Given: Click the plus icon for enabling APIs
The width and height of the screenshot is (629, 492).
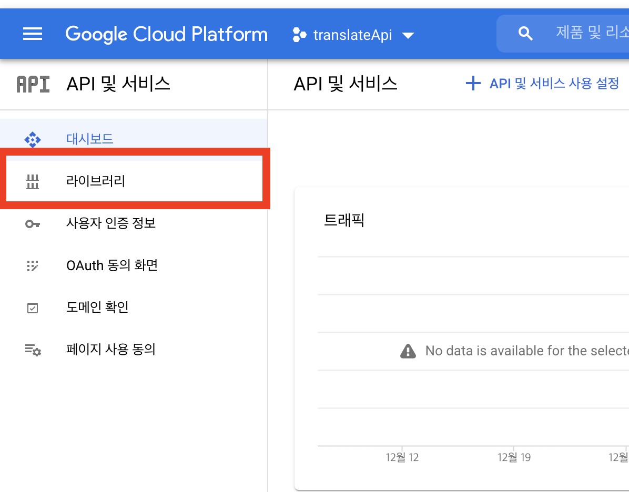Looking at the screenshot, I should pos(473,84).
